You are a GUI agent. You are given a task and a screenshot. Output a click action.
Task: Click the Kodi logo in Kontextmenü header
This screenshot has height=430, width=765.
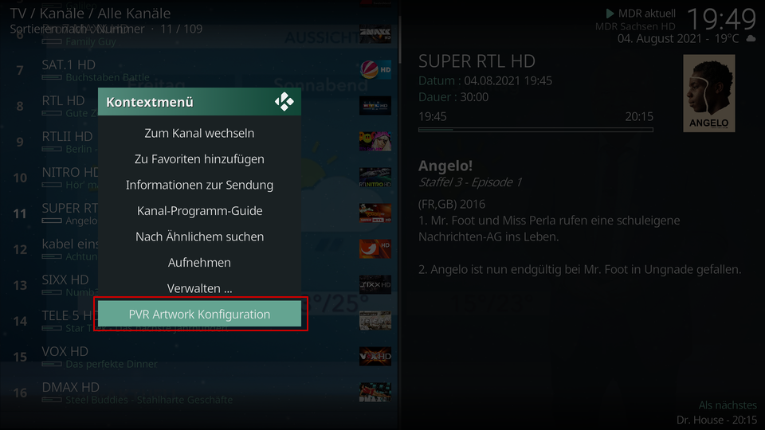284,102
